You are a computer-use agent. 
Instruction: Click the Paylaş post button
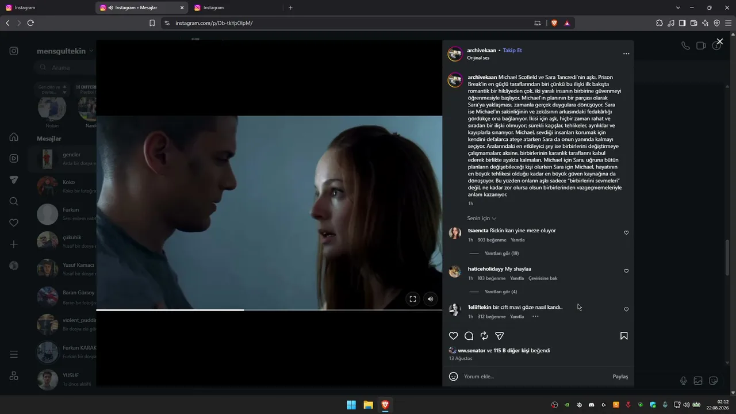click(620, 377)
